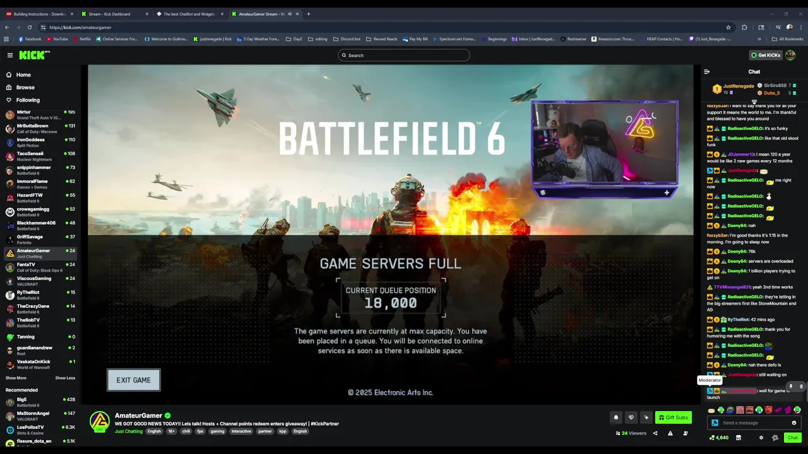Click Show More in following list
The height and width of the screenshot is (454, 808).
(16, 378)
